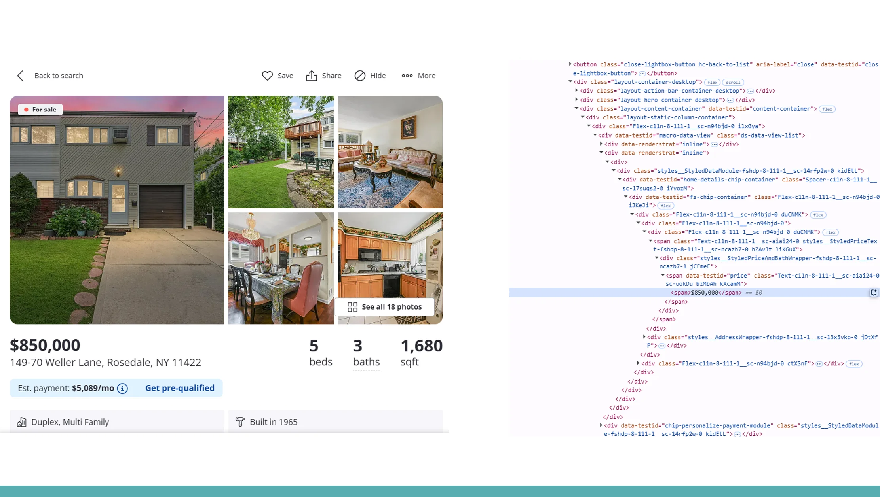Toggle the flex badge on layout-container-desktop

[712, 82]
